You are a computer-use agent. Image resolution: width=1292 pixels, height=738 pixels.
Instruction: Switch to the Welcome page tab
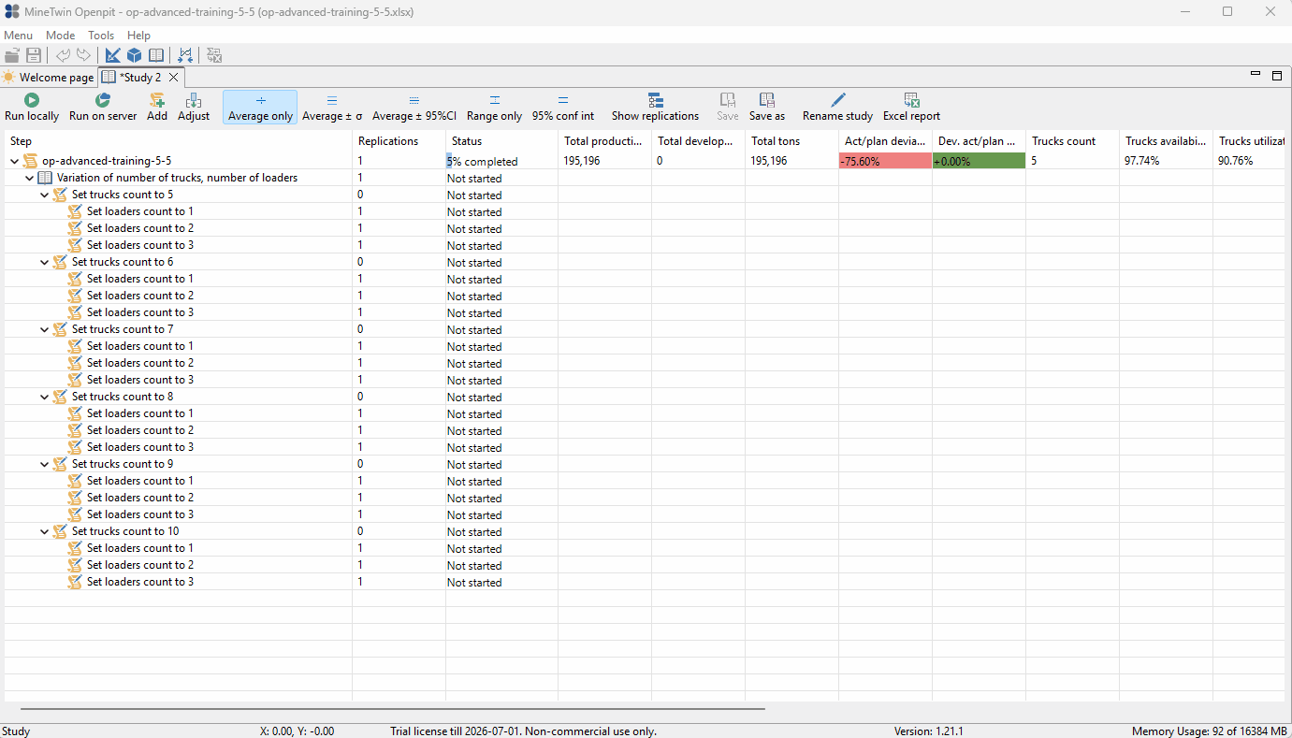coord(48,78)
